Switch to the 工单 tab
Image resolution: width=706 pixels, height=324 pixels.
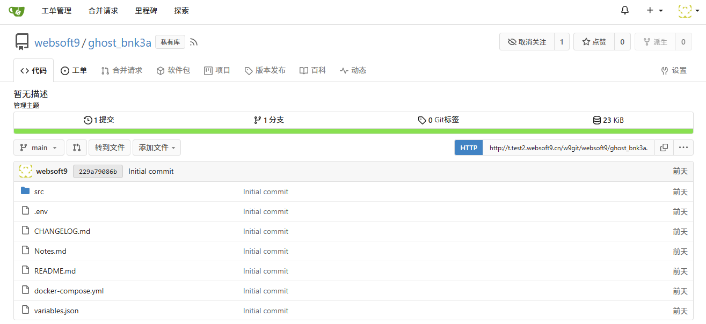click(74, 70)
